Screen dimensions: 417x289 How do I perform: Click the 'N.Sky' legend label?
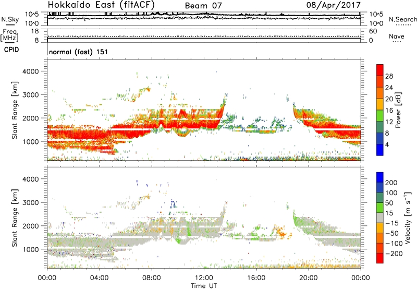coord(10,19)
